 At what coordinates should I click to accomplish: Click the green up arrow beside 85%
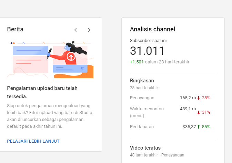199,127
